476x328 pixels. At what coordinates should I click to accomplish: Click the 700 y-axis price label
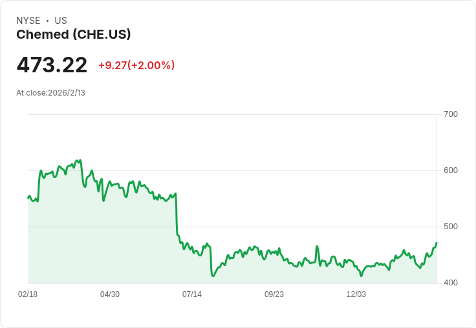click(x=451, y=114)
